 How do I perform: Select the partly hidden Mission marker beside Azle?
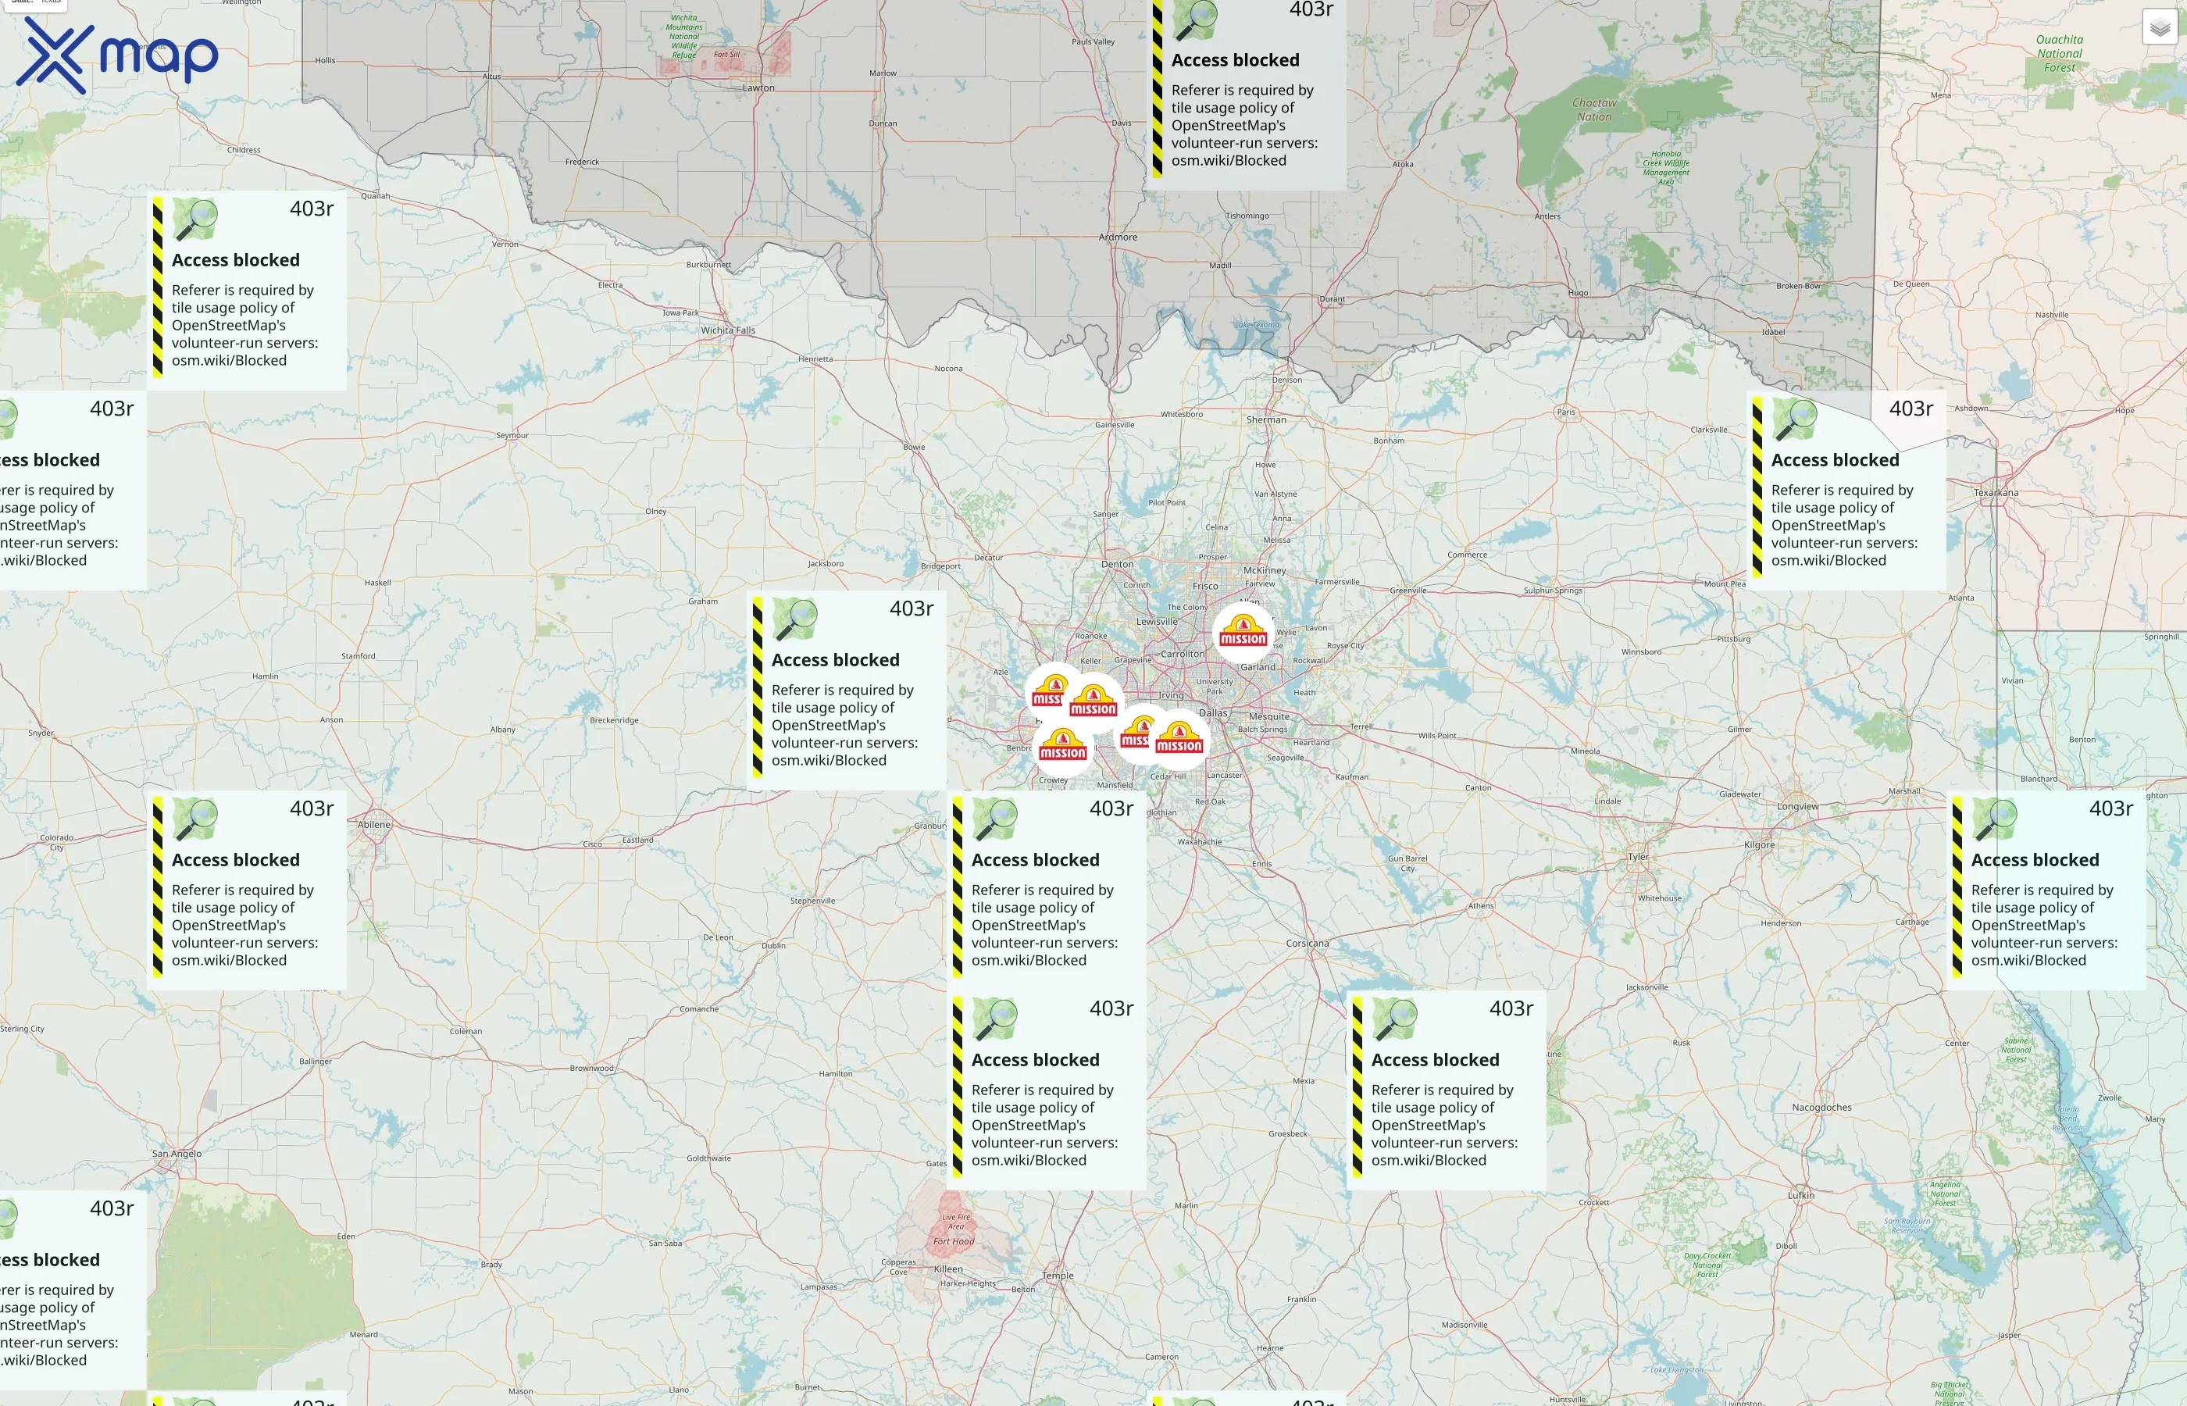click(1048, 691)
